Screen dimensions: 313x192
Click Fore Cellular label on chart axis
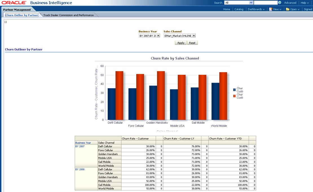(x=136, y=126)
